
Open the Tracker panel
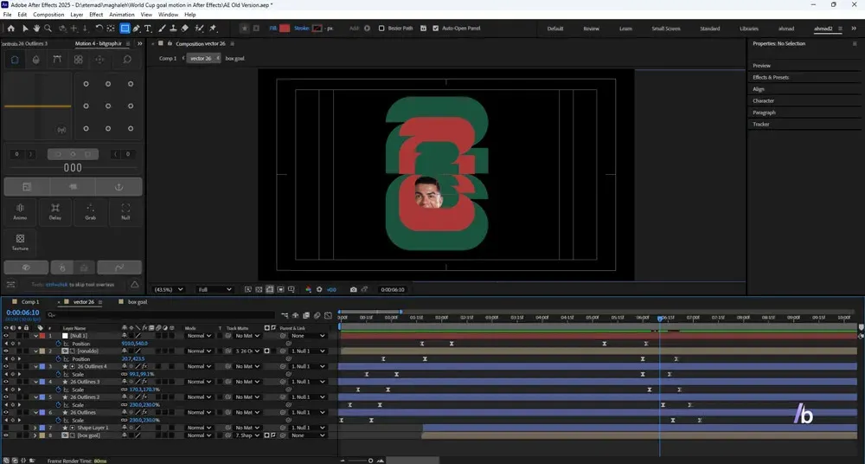pyautogui.click(x=760, y=125)
